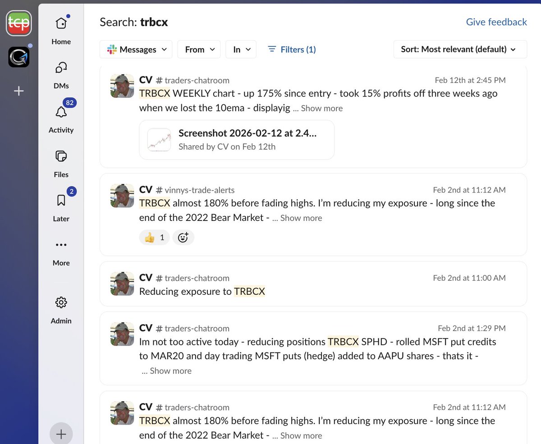Viewport: 541px width, 444px height.
Task: Open the Messages type dropdown
Action: point(136,50)
